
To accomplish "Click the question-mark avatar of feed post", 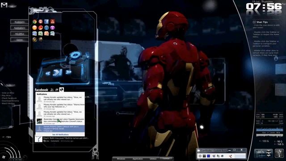I will [39, 139].
